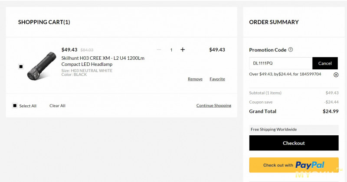Viewport: 347px width, 182px height.
Task: Click the Cancel promotion code button
Action: 325,63
